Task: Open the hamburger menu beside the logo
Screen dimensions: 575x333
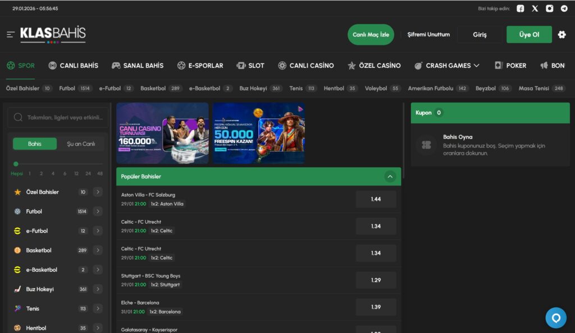Action: [11, 34]
